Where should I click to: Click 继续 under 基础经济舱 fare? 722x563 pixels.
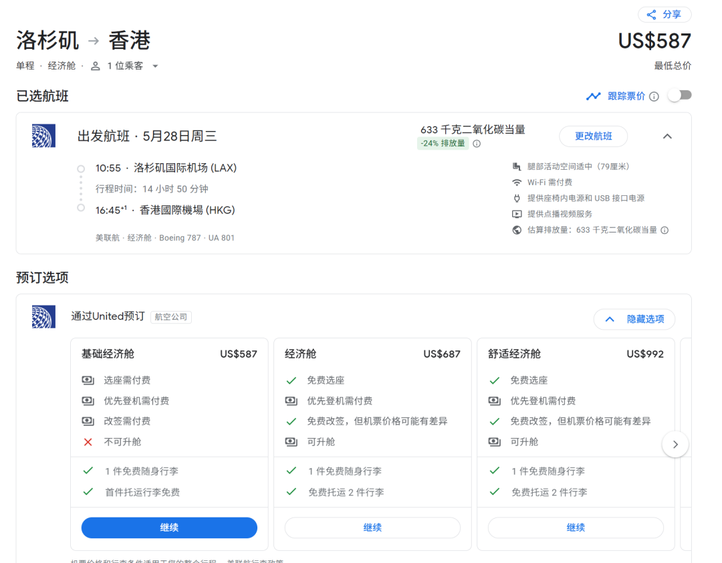coord(169,528)
